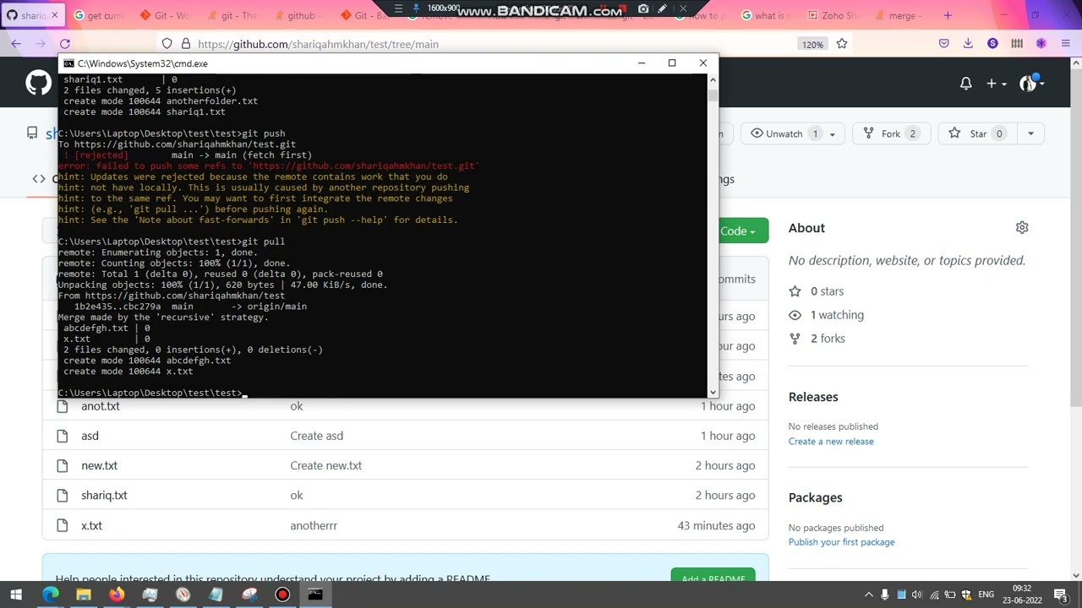Open the 'ok' commit in shariq.txt row
Image resolution: width=1082 pixels, height=608 pixels.
pos(296,495)
